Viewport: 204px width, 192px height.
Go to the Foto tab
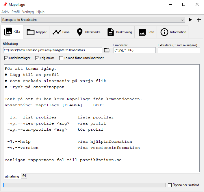pos(146,32)
